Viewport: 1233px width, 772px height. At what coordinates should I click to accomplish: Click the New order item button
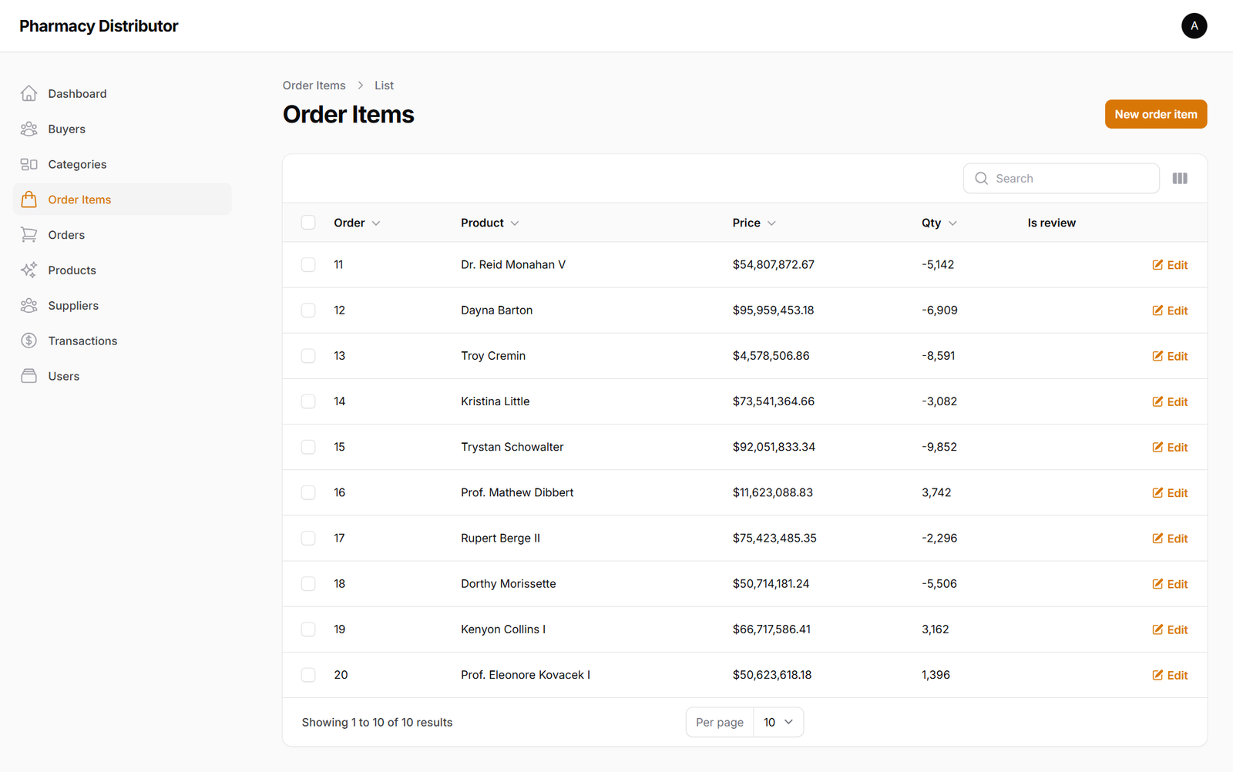click(x=1155, y=113)
